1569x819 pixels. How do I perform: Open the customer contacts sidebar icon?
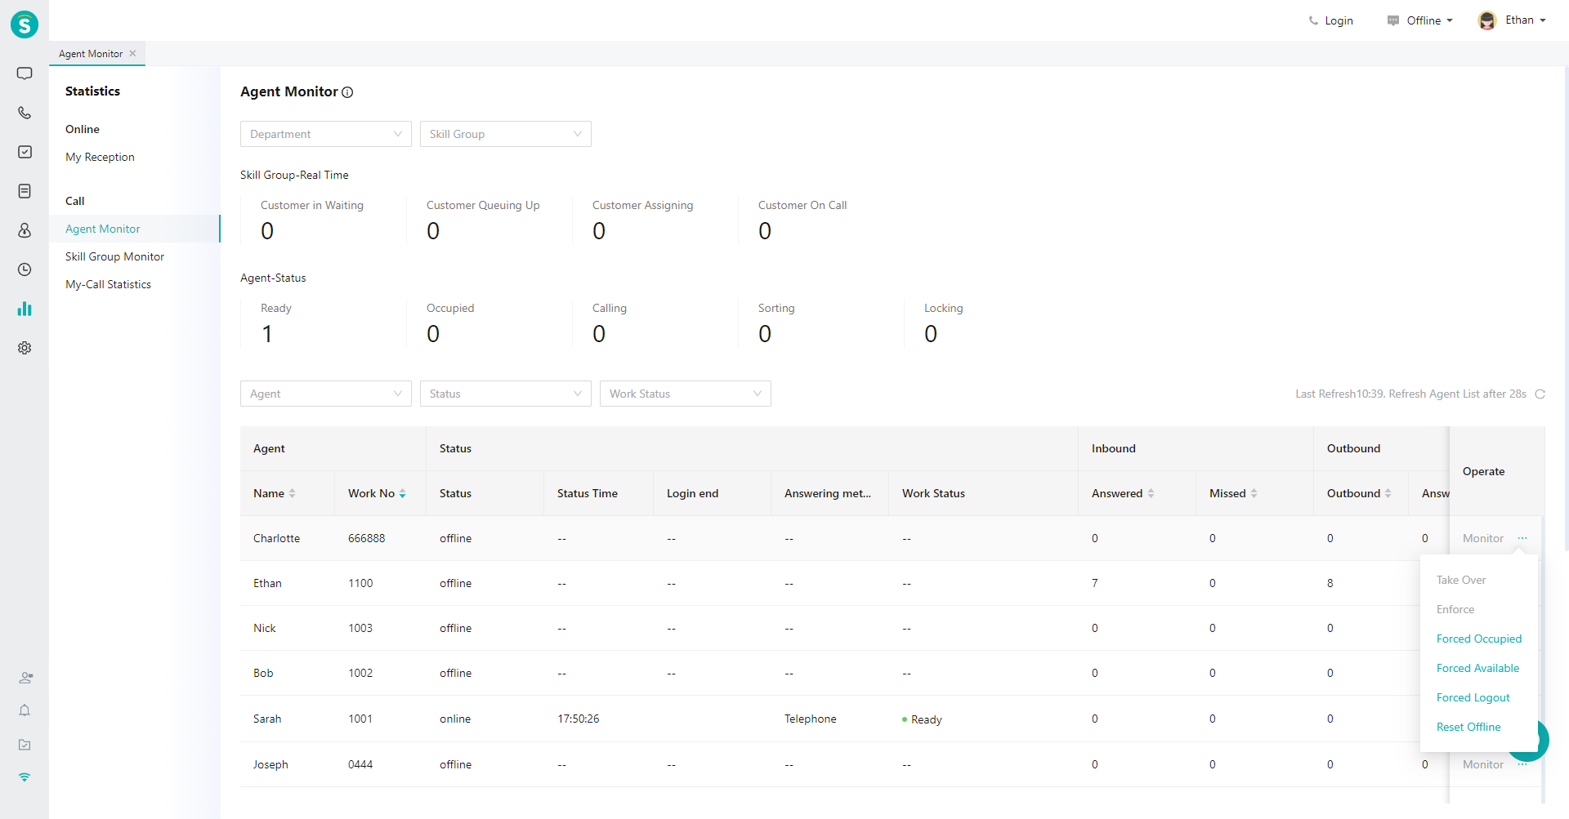pyautogui.click(x=25, y=230)
